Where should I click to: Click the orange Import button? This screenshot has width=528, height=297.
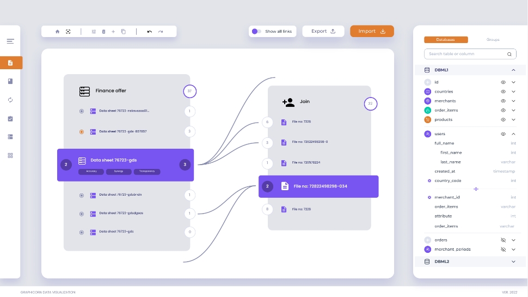372,32
